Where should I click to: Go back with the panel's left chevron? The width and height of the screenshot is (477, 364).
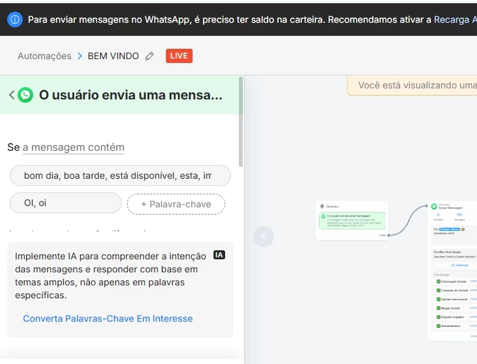point(12,95)
